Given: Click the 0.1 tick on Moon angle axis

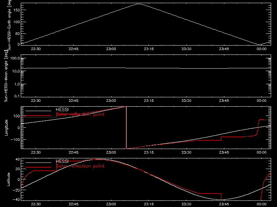Looking at the screenshot, I should 17,96.
